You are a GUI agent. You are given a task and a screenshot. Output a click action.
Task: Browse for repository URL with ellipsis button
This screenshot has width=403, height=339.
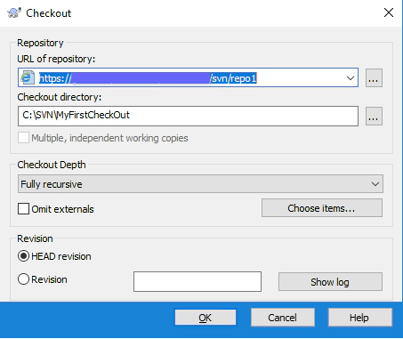tap(374, 77)
